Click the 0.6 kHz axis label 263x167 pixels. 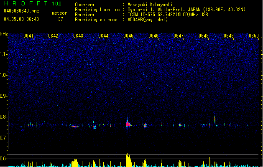tap(3, 159)
